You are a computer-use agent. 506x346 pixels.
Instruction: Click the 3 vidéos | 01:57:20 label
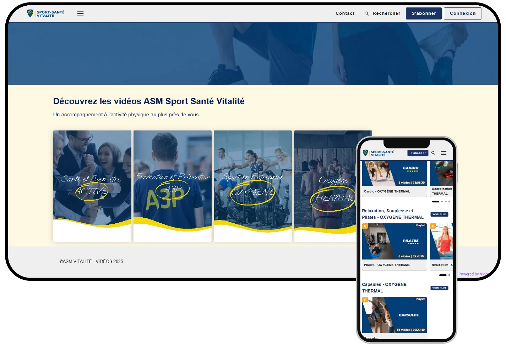[x=411, y=183]
